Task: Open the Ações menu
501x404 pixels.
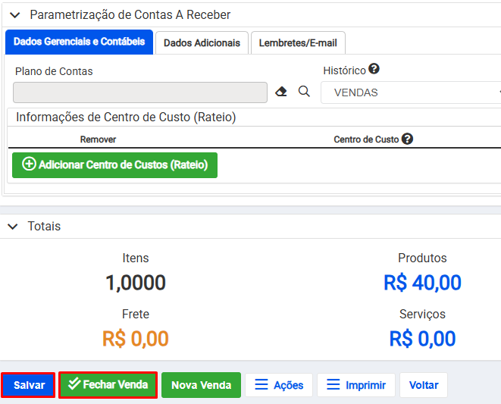Action: pos(278,385)
